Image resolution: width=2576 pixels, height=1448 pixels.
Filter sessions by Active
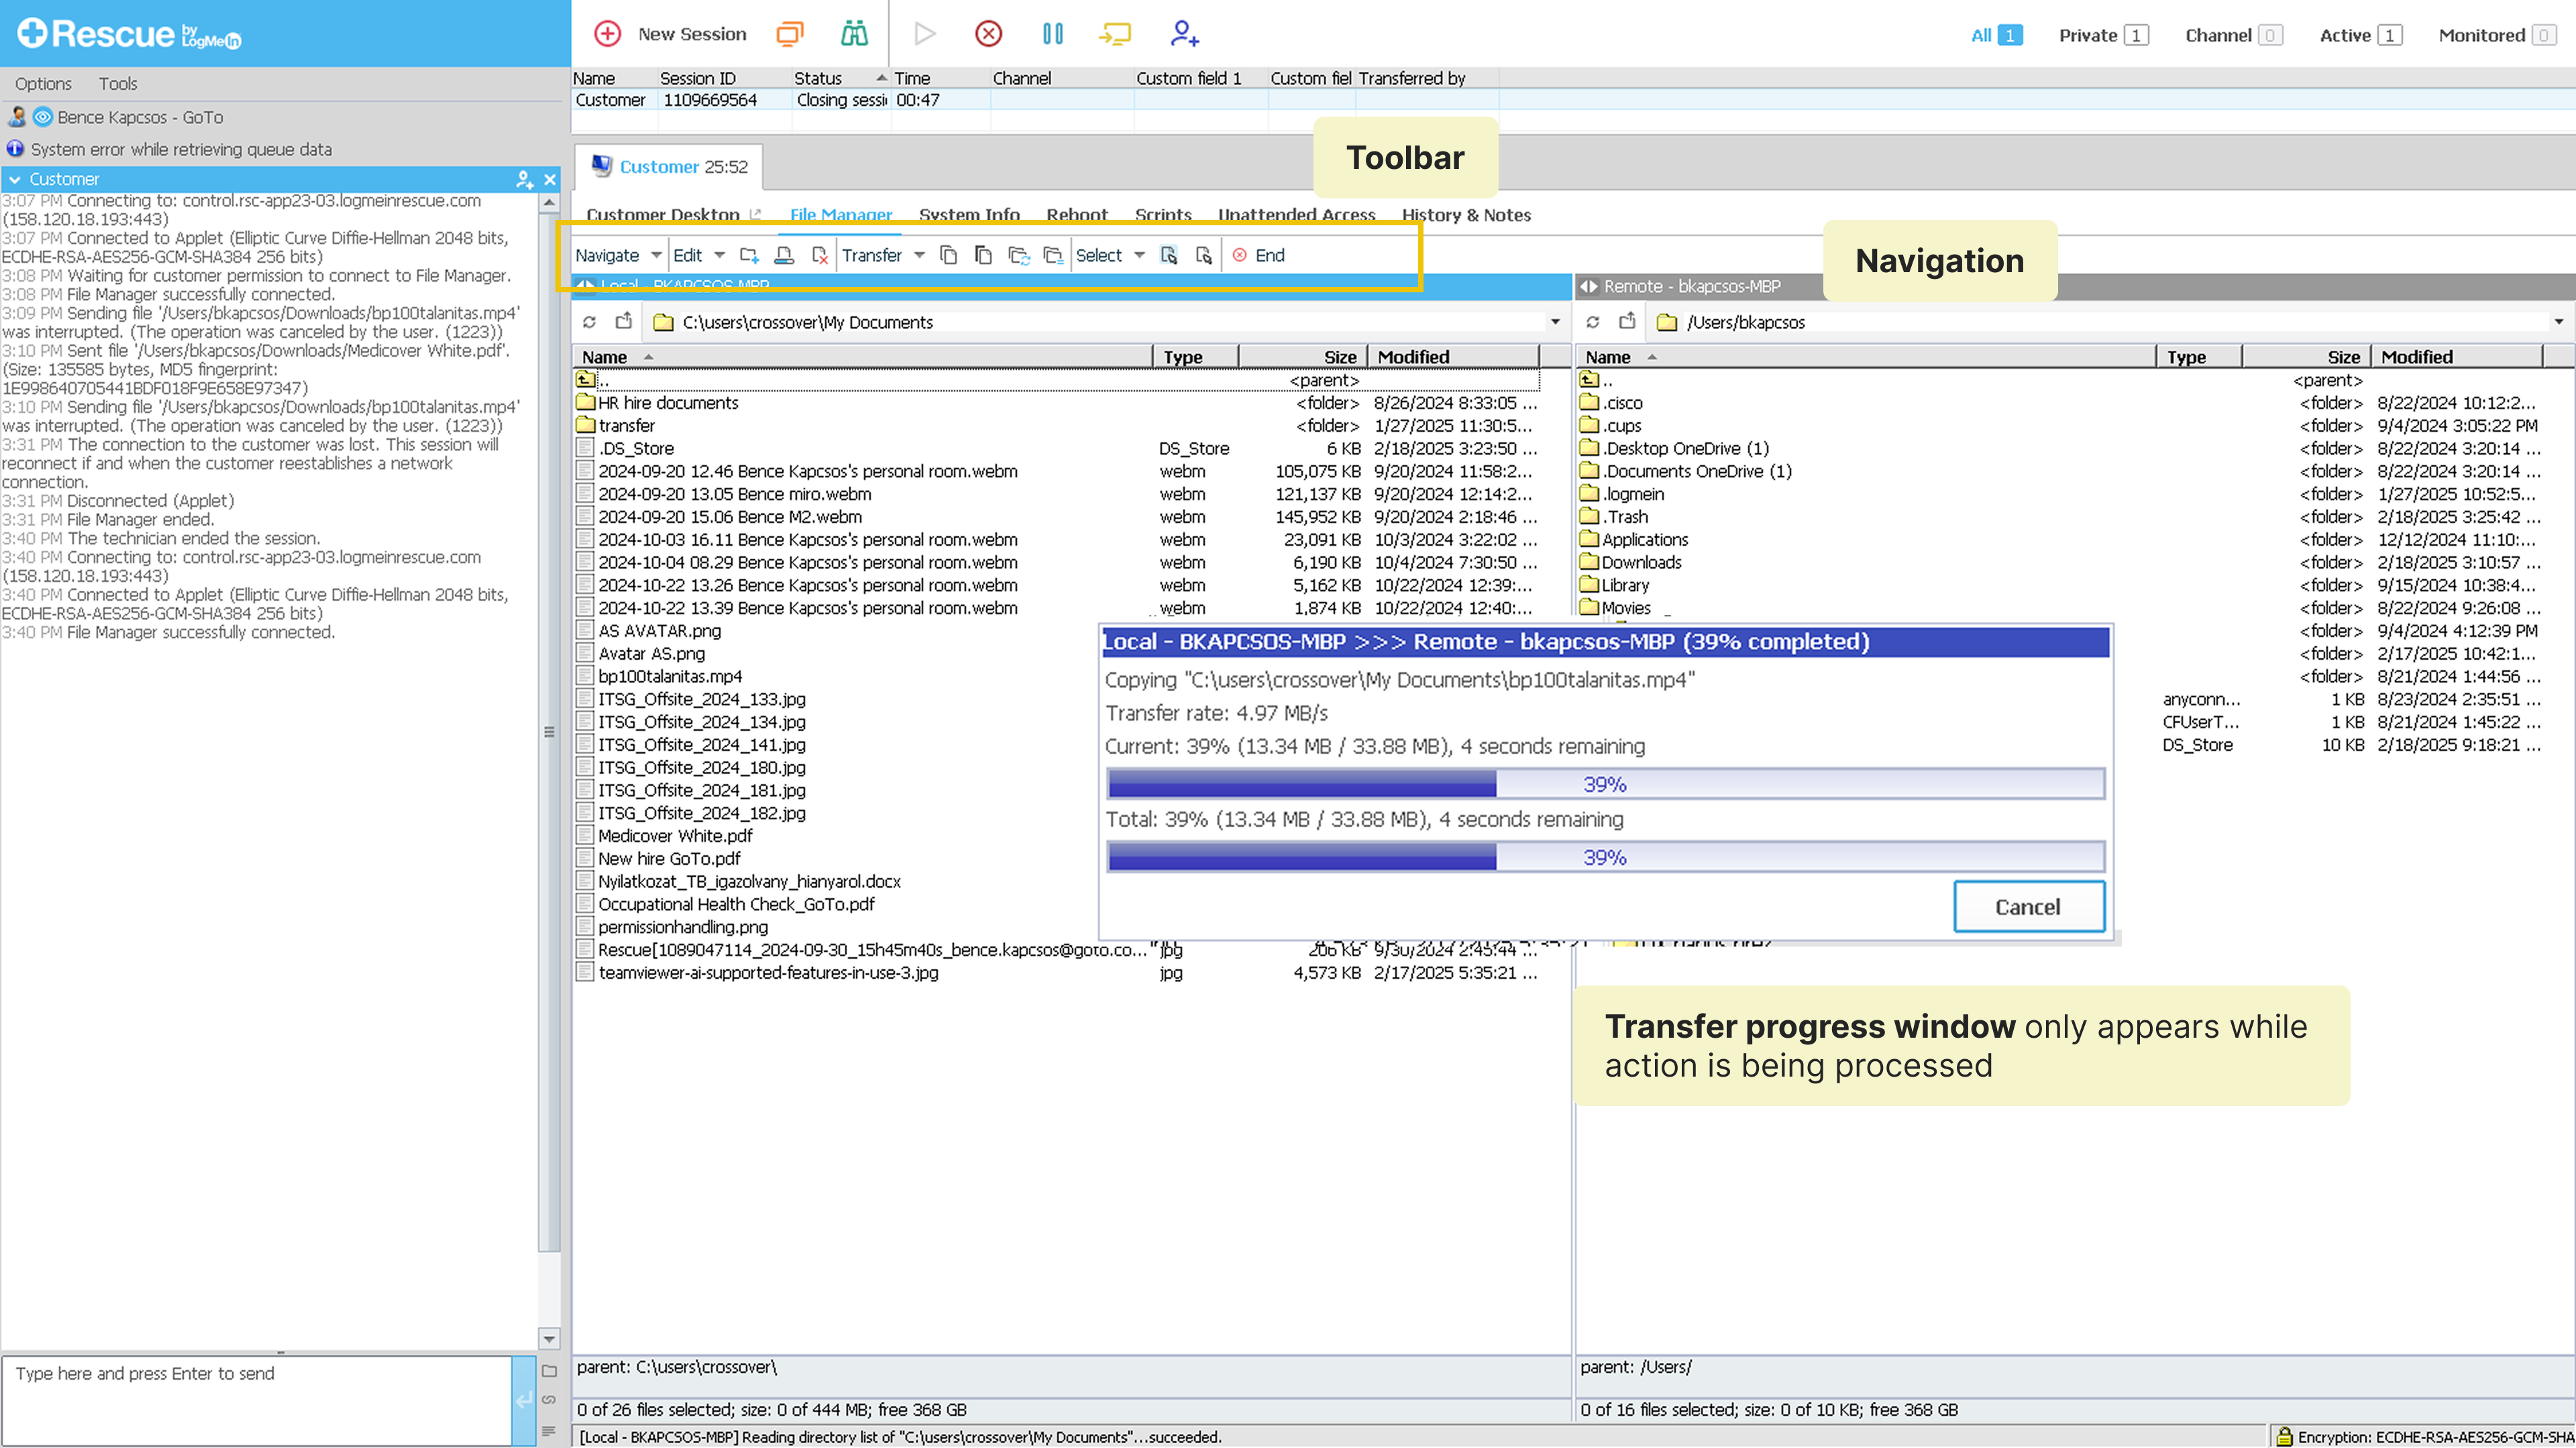(x=2360, y=35)
